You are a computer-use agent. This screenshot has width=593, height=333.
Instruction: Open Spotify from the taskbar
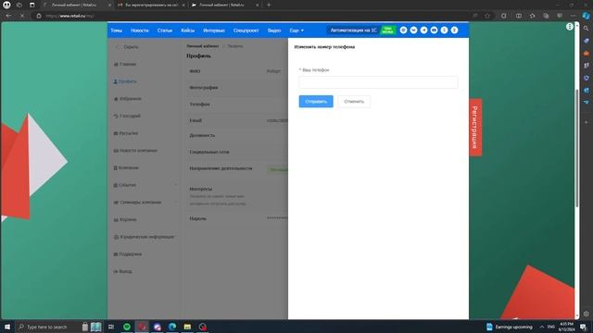[127, 327]
